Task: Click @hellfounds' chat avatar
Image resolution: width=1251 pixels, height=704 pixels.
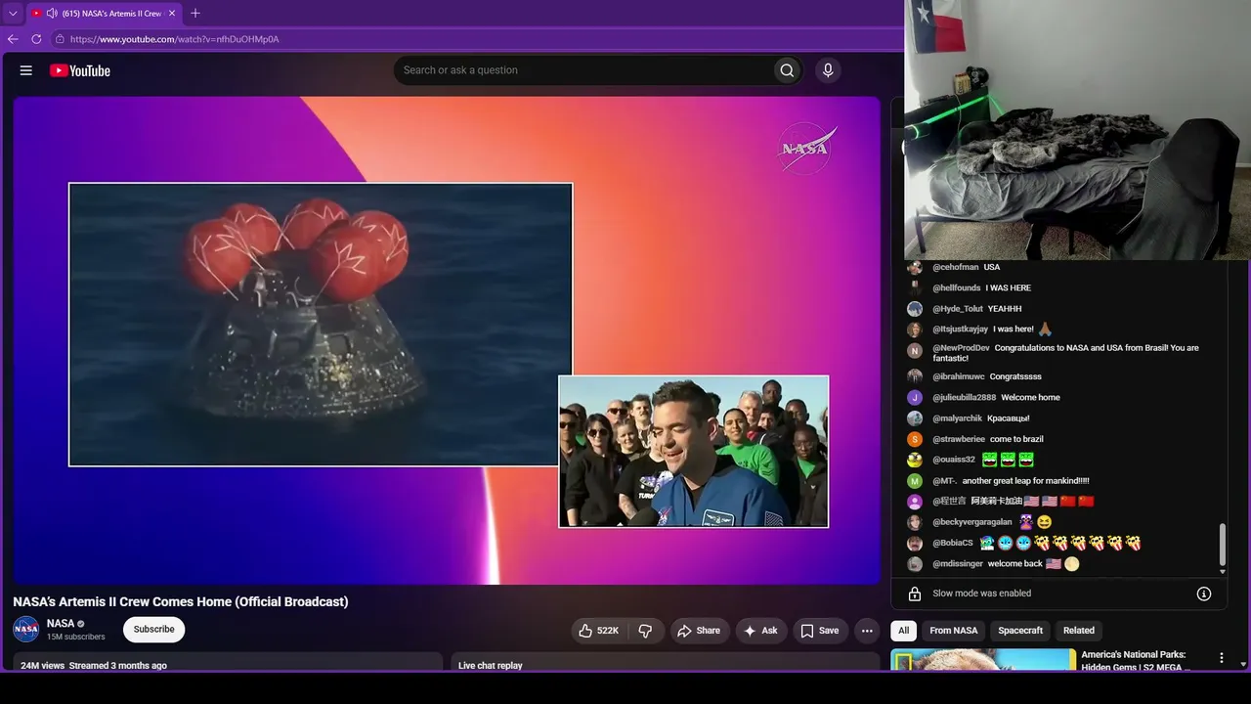Action: (915, 287)
